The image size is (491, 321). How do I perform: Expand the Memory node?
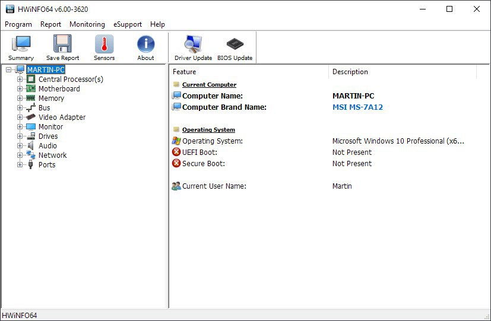[x=20, y=98]
